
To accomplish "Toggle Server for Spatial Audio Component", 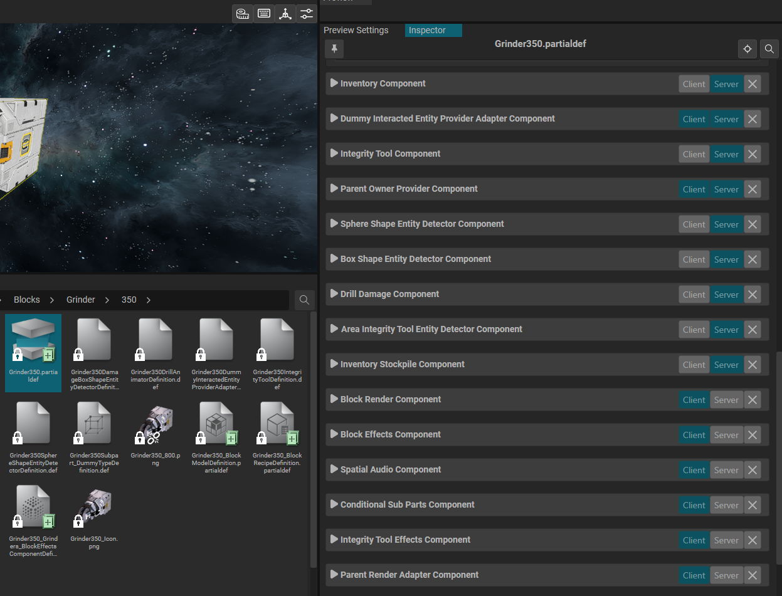I will [x=726, y=470].
